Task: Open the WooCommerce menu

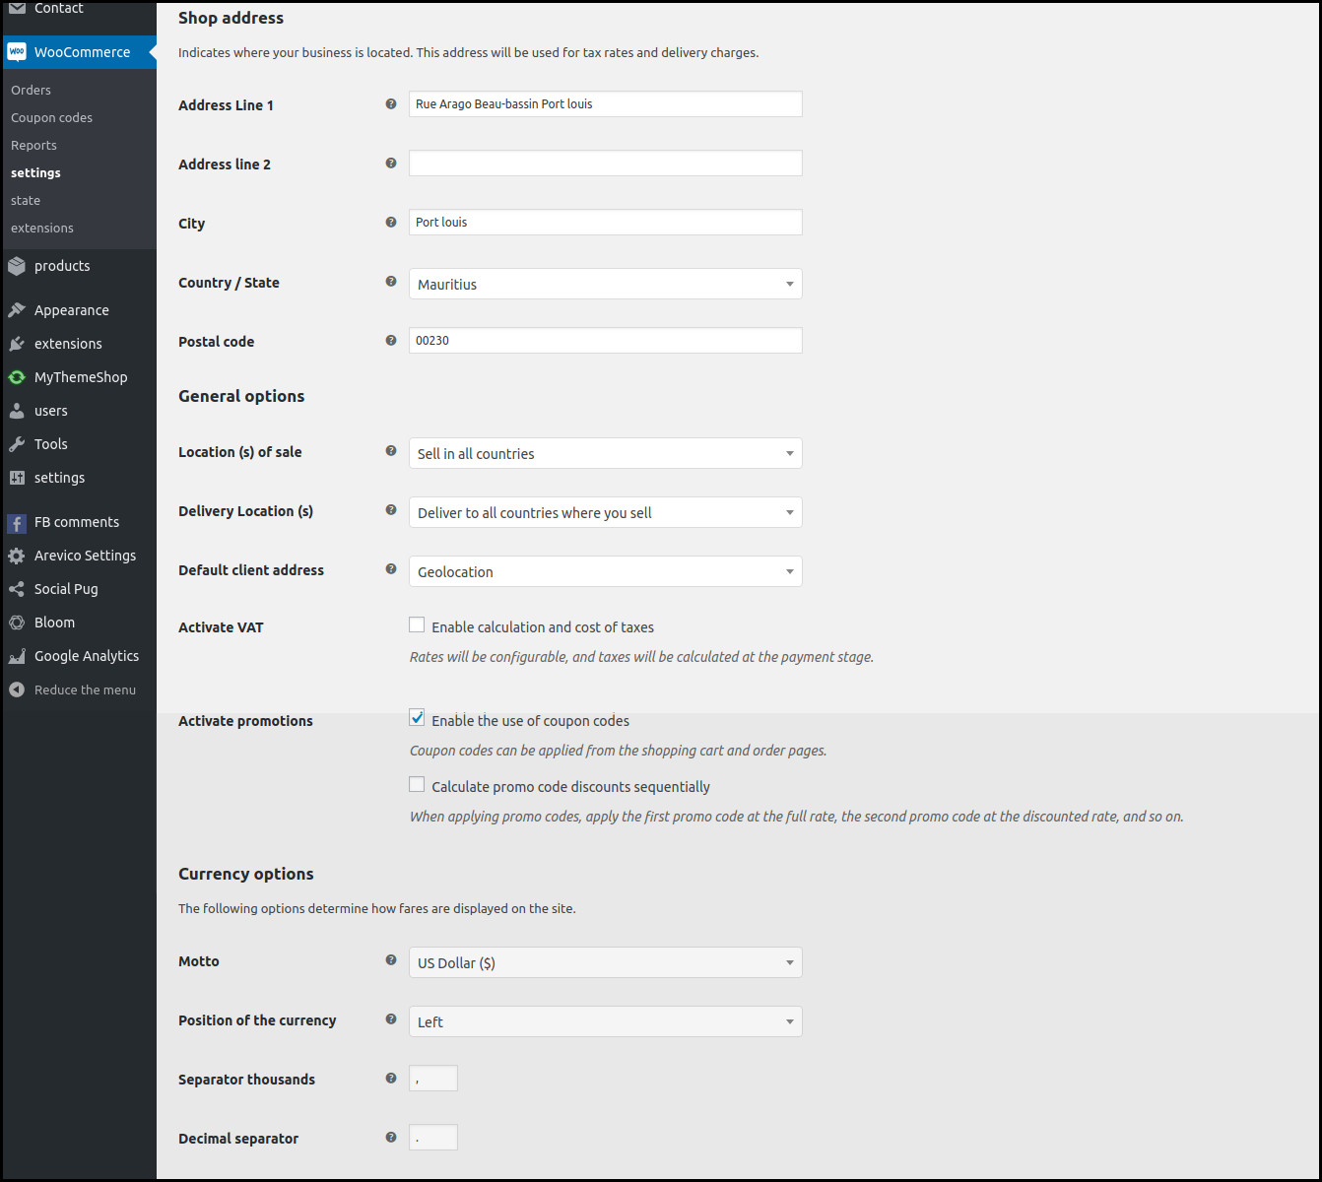Action: (80, 52)
